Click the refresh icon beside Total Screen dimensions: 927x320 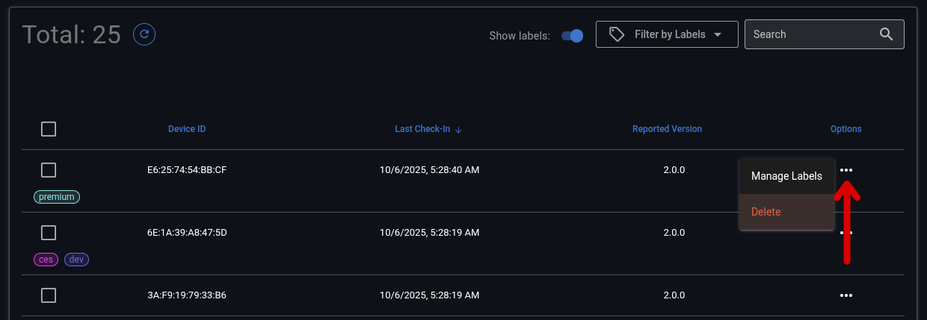[x=144, y=34]
